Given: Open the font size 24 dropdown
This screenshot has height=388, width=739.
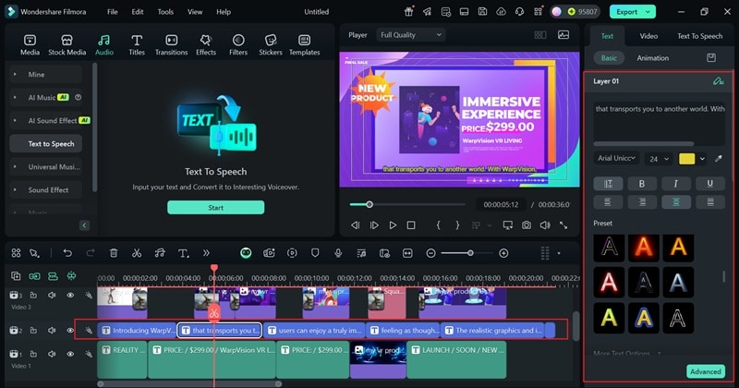Looking at the screenshot, I should (x=659, y=159).
